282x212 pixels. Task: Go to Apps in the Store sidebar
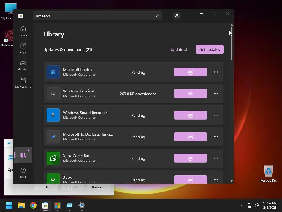(23, 48)
